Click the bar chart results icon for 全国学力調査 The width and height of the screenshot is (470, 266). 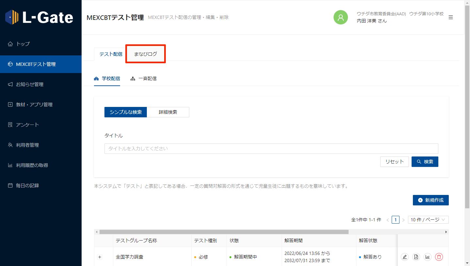428,257
